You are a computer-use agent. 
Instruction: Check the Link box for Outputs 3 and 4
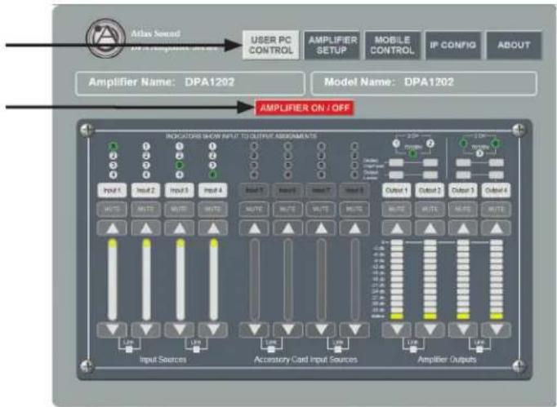click(479, 350)
